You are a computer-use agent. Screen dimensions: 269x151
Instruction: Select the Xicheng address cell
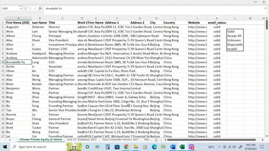click(140, 110)
